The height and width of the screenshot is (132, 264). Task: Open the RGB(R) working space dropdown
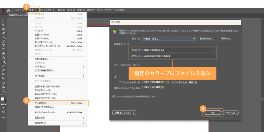[x=178, y=50]
